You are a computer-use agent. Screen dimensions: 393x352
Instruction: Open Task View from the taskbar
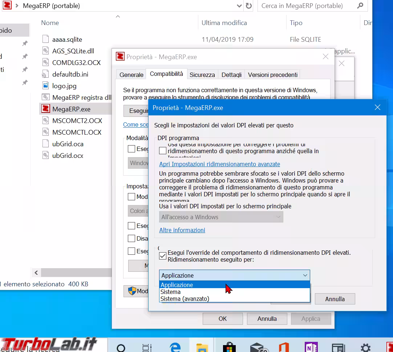(147, 348)
